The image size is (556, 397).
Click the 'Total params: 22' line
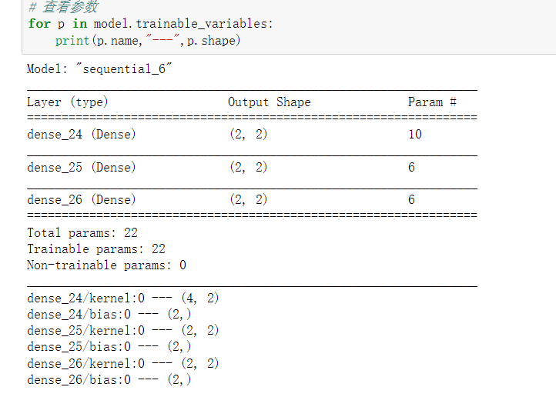(82, 232)
